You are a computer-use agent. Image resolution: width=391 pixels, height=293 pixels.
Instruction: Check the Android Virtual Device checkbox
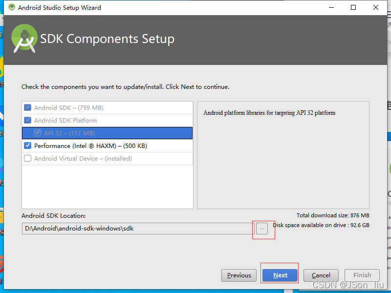(27, 158)
